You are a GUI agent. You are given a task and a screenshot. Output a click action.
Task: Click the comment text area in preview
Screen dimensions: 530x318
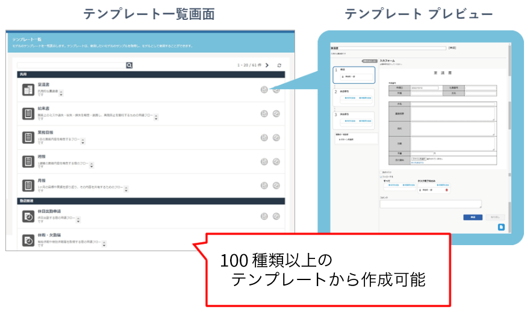(430, 204)
